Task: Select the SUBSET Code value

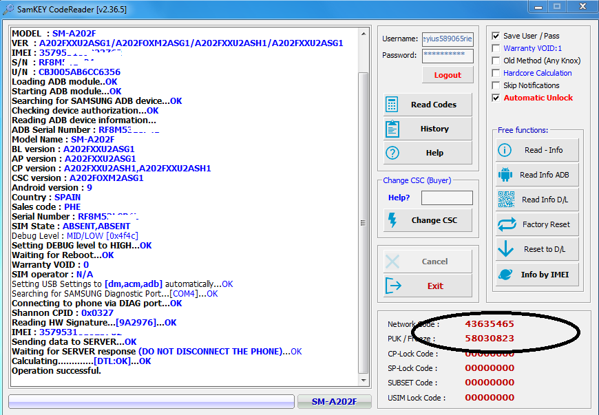Action: (490, 383)
